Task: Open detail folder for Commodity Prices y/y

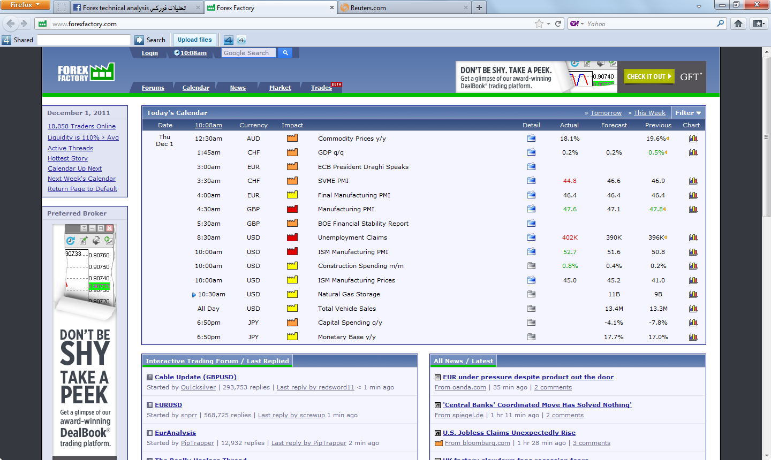Action: click(x=531, y=138)
